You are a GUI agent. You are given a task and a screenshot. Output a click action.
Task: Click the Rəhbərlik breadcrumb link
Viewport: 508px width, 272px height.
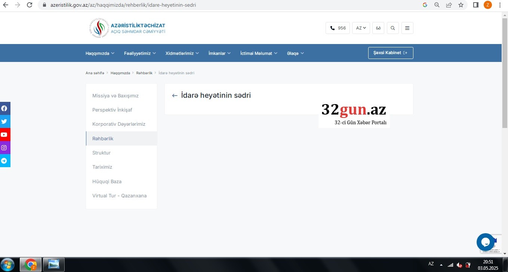(x=144, y=73)
